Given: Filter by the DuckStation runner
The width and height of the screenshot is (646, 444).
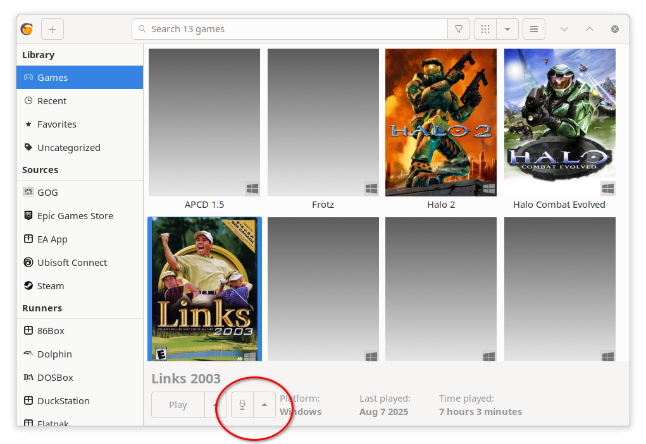Looking at the screenshot, I should [x=80, y=401].
